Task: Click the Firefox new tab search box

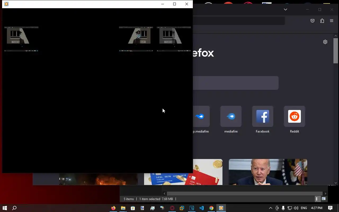Action: [236, 83]
